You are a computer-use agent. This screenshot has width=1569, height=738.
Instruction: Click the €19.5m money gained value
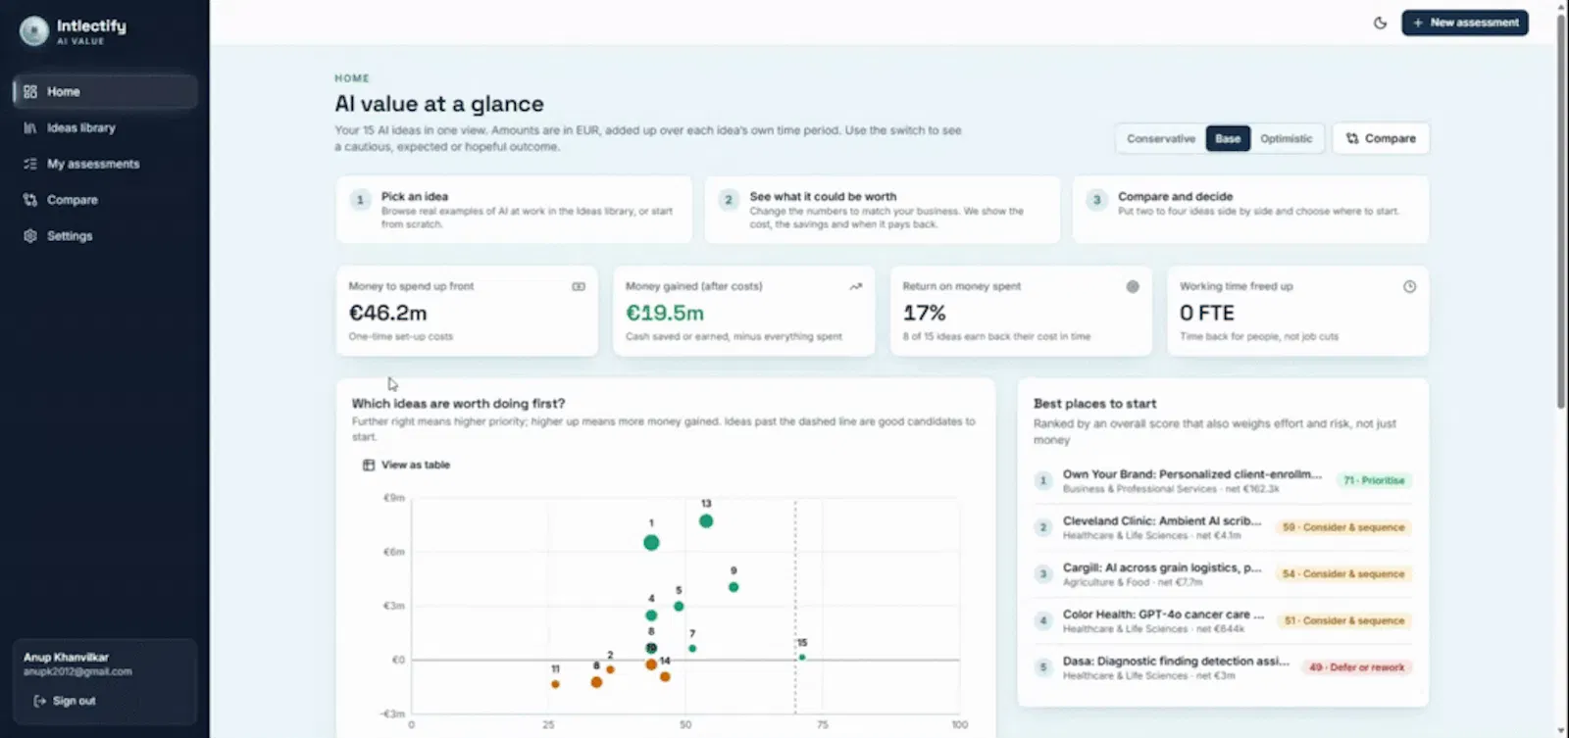tap(665, 313)
